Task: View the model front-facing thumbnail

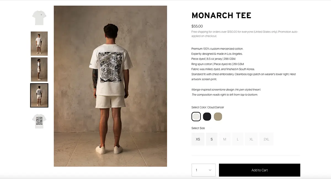Action: [39, 44]
